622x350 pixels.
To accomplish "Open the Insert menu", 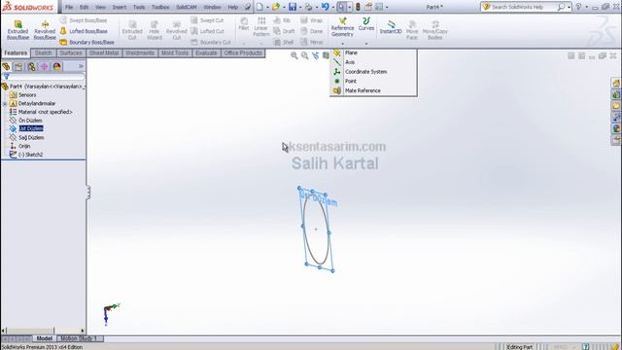I will (x=119, y=7).
